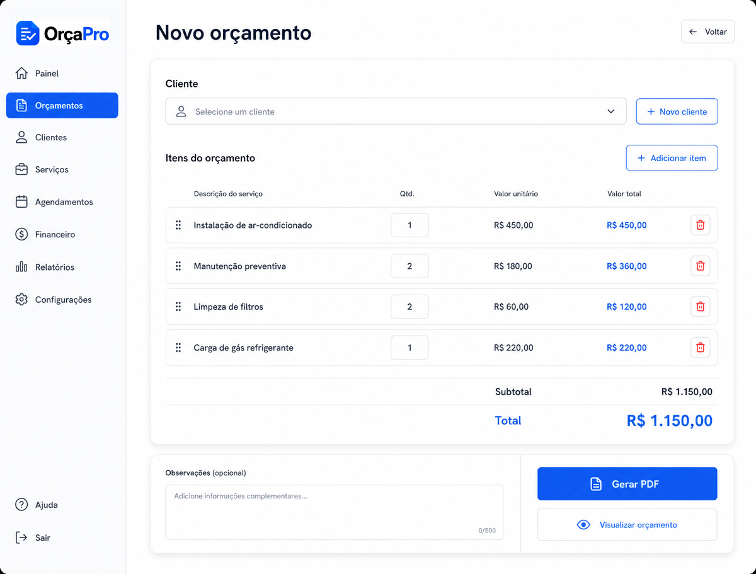
Task: Click the Manutenção preventiva description
Action: point(240,266)
